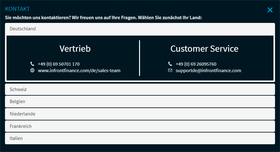Screen dimensions: 280x152
Task: Click the vertical divider between contact columns
Action: (139, 58)
